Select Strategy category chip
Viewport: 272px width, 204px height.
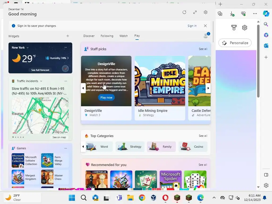point(130,147)
